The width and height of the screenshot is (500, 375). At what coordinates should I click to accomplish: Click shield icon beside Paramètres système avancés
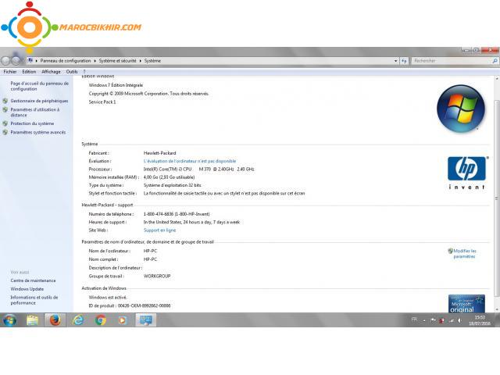click(5, 132)
